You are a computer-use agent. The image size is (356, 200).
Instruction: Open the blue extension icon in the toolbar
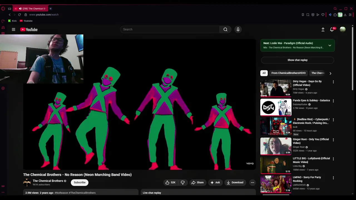[x=330, y=15]
